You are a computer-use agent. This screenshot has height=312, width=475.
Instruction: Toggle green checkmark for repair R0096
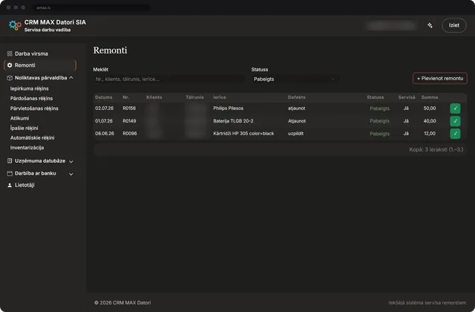click(455, 134)
